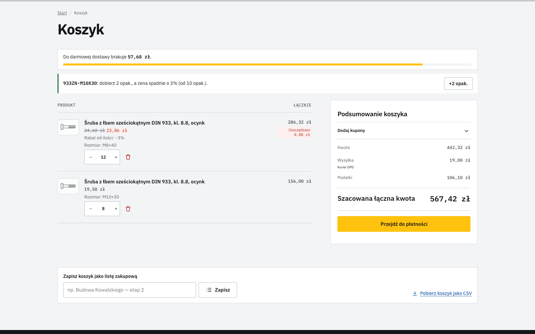The width and height of the screenshot is (535, 334).
Task: Click Zapisz shopping list button
Action: click(218, 290)
